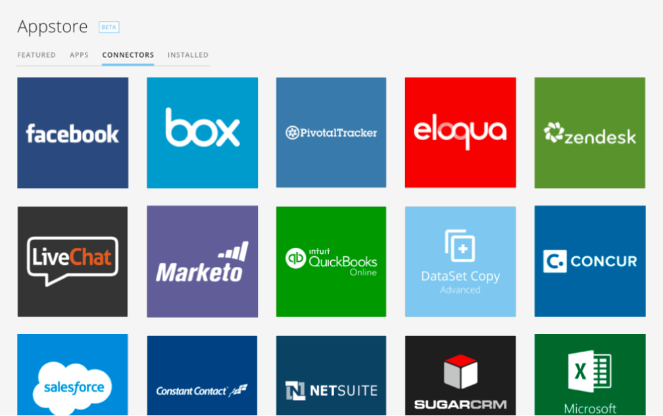The width and height of the screenshot is (663, 416).
Task: Select the Connectors tab
Action: click(x=128, y=55)
